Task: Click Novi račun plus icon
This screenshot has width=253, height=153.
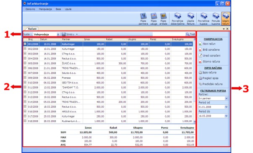Action: (200, 44)
